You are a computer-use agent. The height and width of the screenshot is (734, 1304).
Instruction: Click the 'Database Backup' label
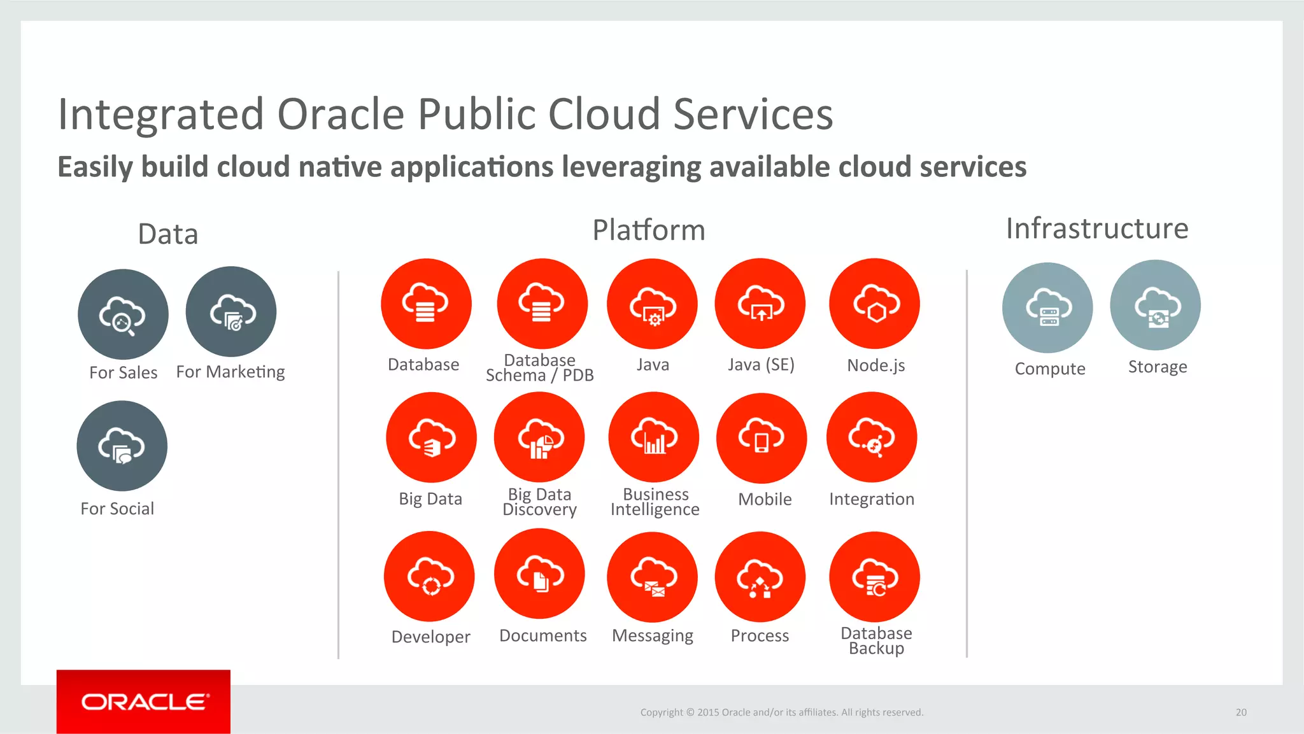click(x=877, y=641)
